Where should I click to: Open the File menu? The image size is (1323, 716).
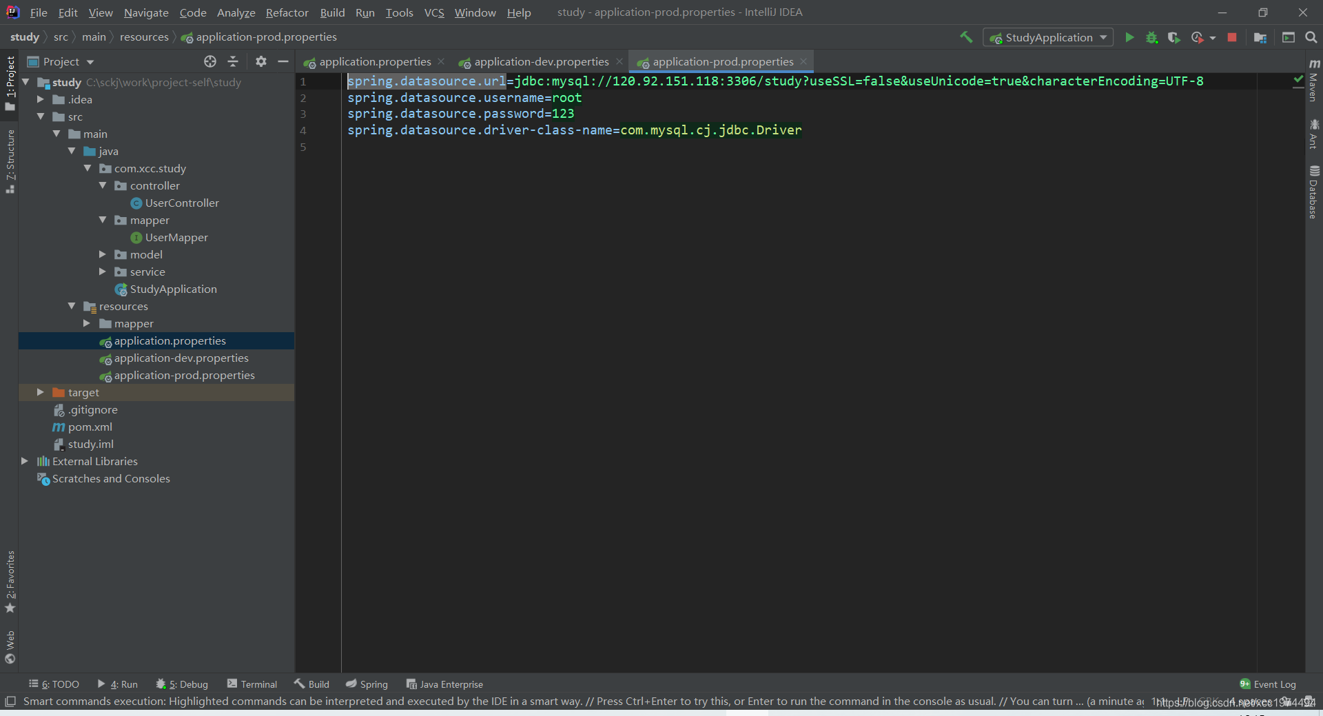tap(39, 12)
